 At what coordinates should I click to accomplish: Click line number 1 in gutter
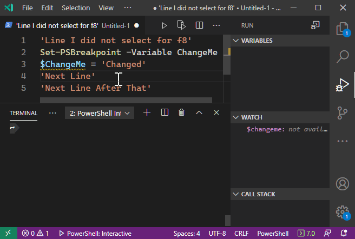pyautogui.click(x=23, y=41)
